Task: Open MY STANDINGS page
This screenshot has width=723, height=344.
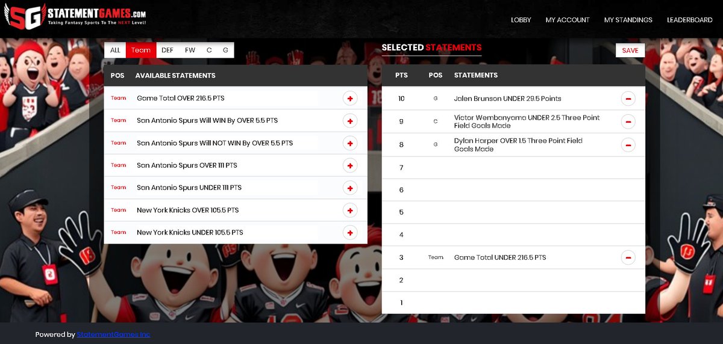Action: point(628,20)
